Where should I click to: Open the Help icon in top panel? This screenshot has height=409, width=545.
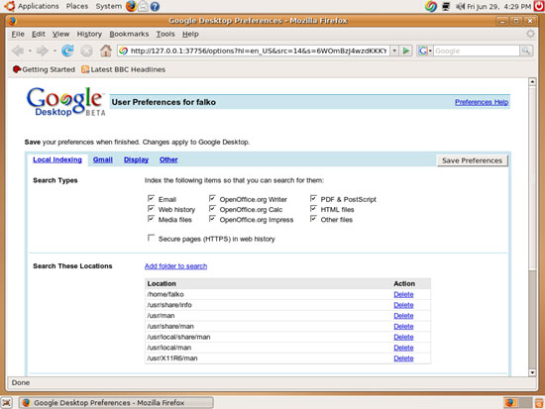tap(155, 6)
